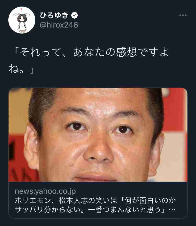Tap the man's forehead in the preview image
The image size is (196, 226).
[x=99, y=99]
